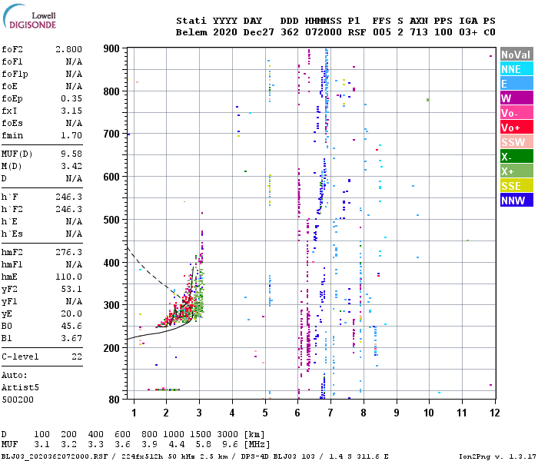Click the fxI value 3.15
Image resolution: width=538 pixels, height=461 pixels.
point(71,111)
